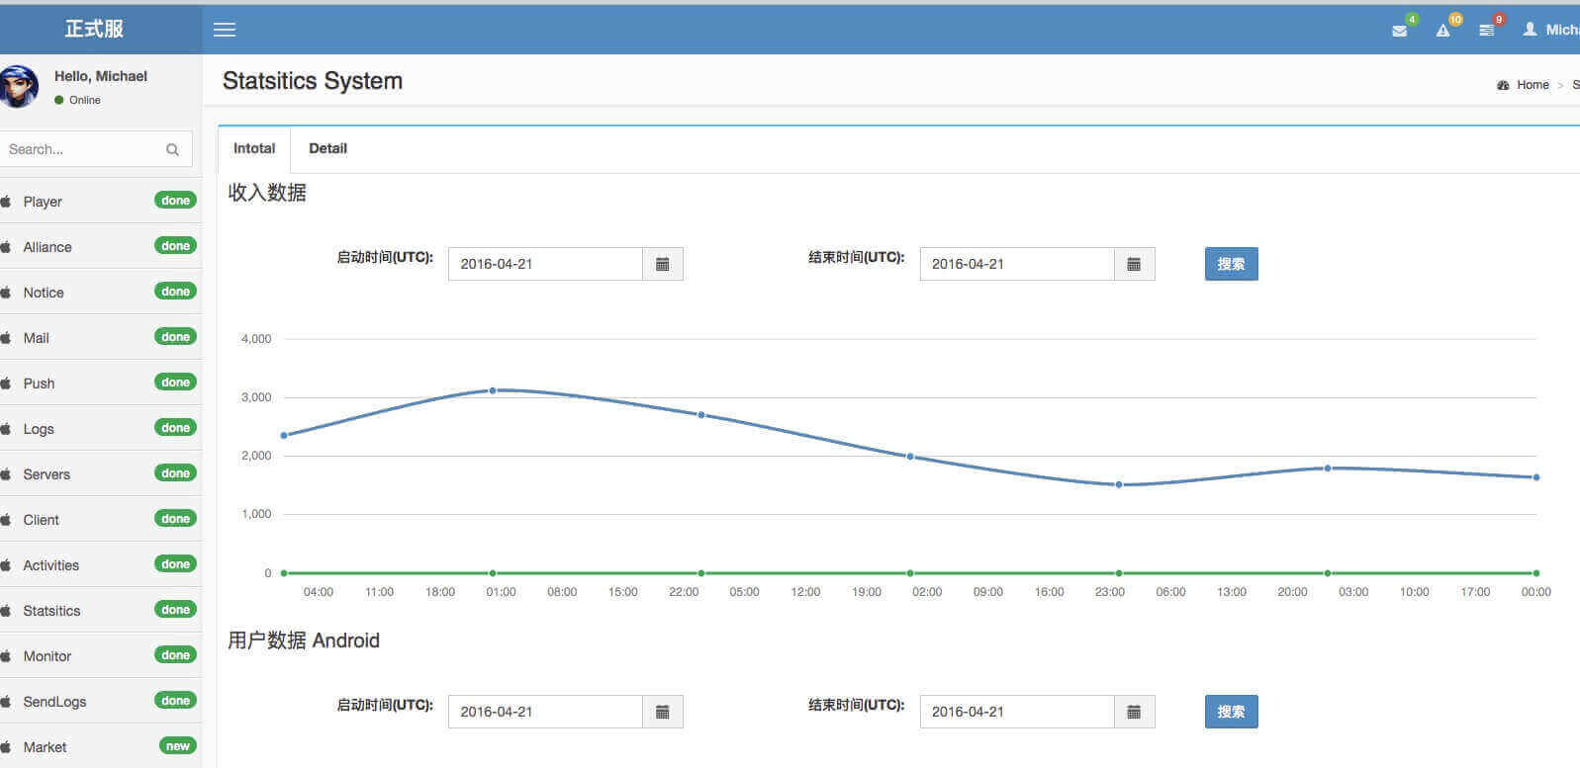Open calendar picker for Android start time
Image resolution: width=1580 pixels, height=768 pixels.
click(663, 712)
